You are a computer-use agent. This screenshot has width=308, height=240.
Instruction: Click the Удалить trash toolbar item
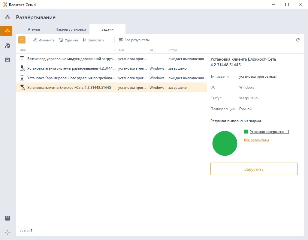69,40
